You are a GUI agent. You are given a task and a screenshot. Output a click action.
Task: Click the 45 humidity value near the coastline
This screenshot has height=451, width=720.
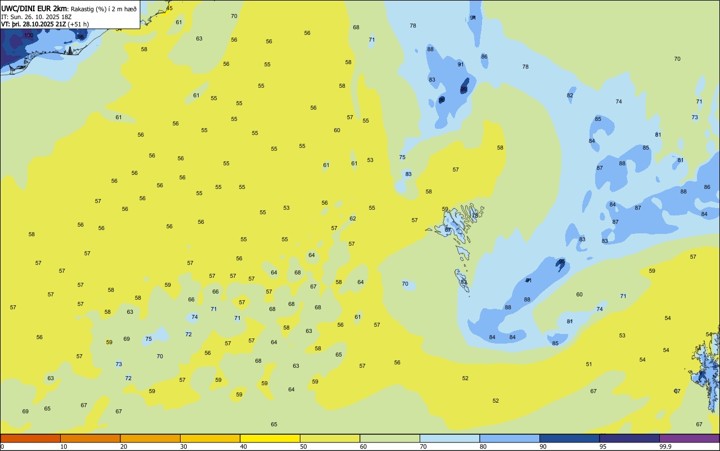pos(170,8)
